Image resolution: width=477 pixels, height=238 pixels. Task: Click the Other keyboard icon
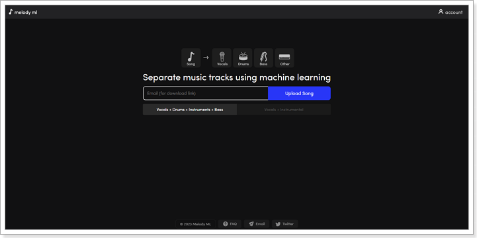click(x=284, y=58)
